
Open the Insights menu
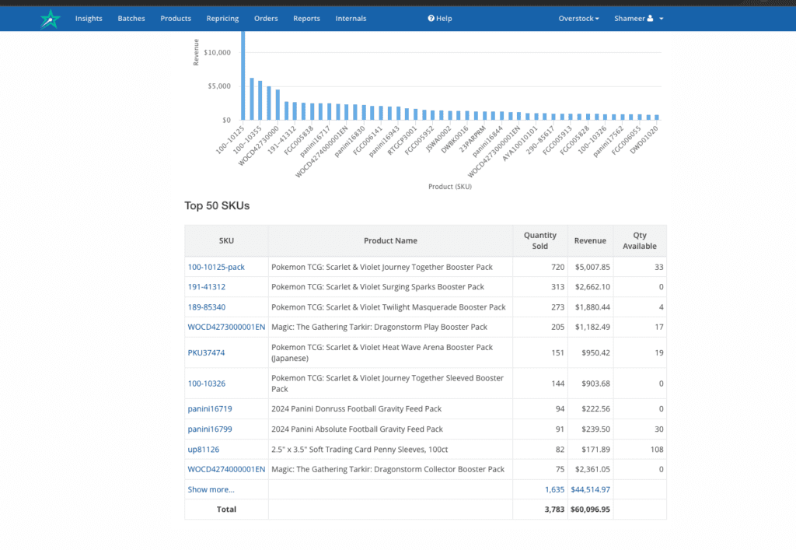click(x=89, y=19)
